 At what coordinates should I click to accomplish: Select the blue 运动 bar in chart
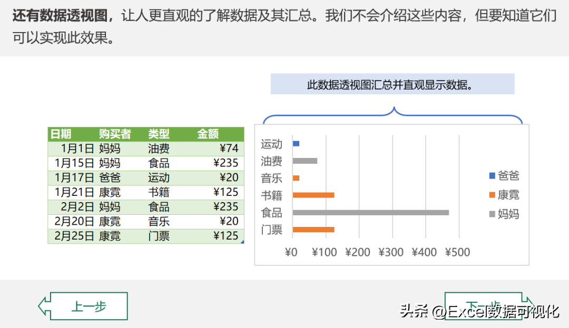(x=296, y=144)
